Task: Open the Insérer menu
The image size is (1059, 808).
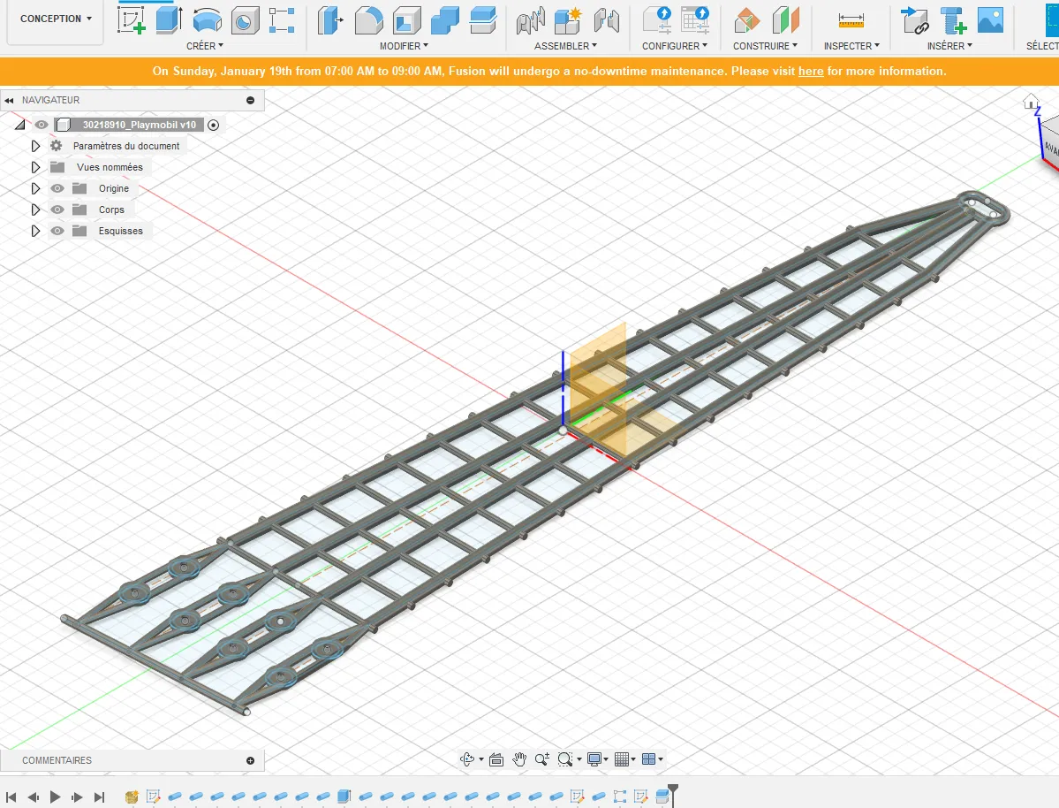Action: (949, 46)
